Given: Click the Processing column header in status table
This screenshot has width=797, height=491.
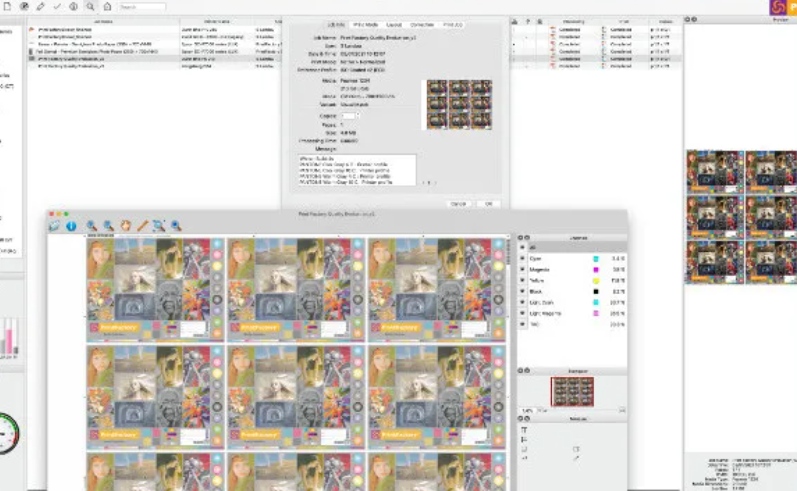Looking at the screenshot, I should click(x=574, y=21).
